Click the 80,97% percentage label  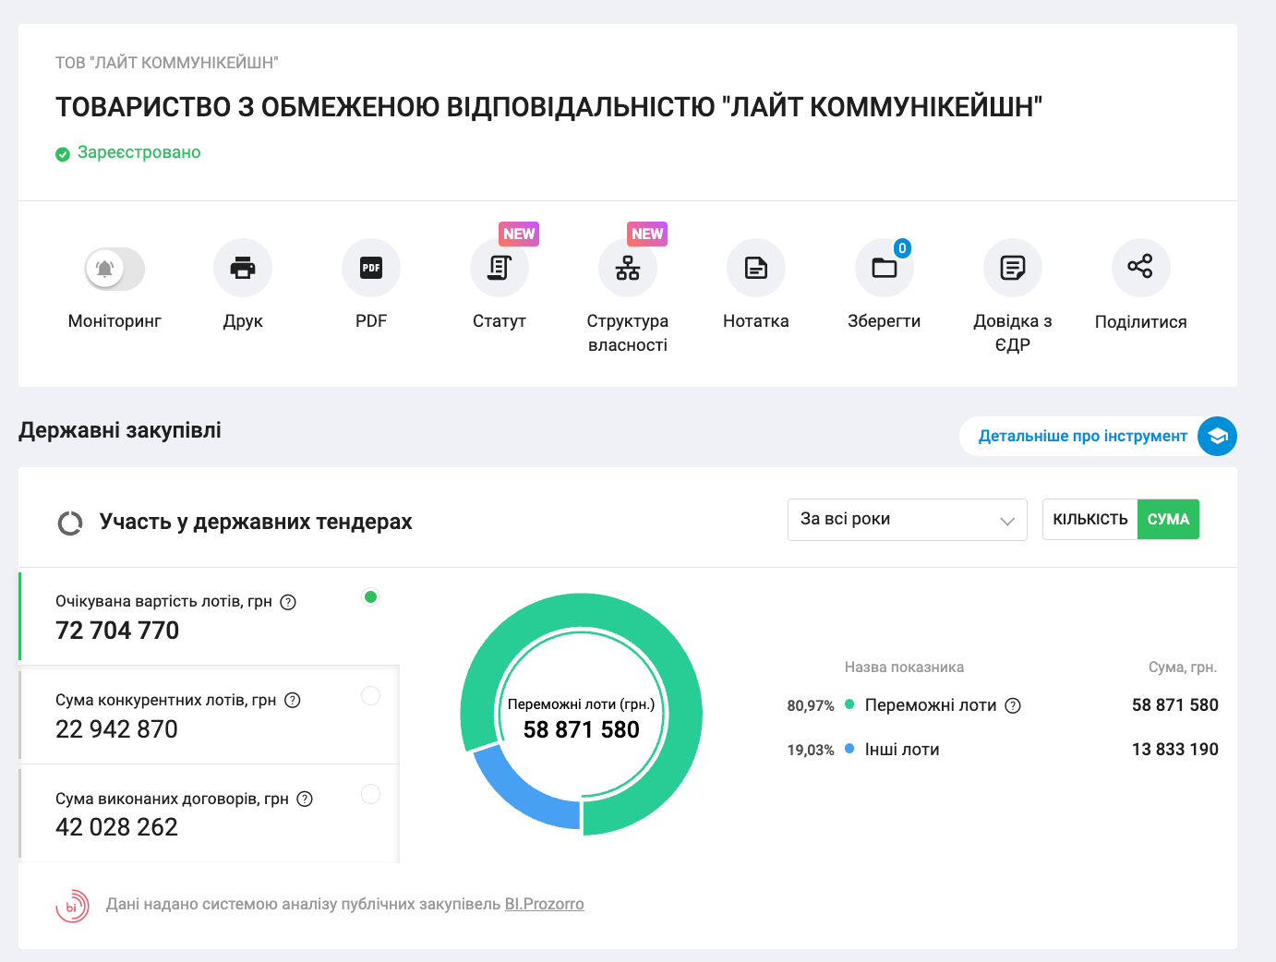811,706
